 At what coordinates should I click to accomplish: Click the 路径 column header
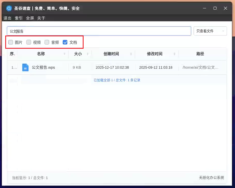[200, 54]
